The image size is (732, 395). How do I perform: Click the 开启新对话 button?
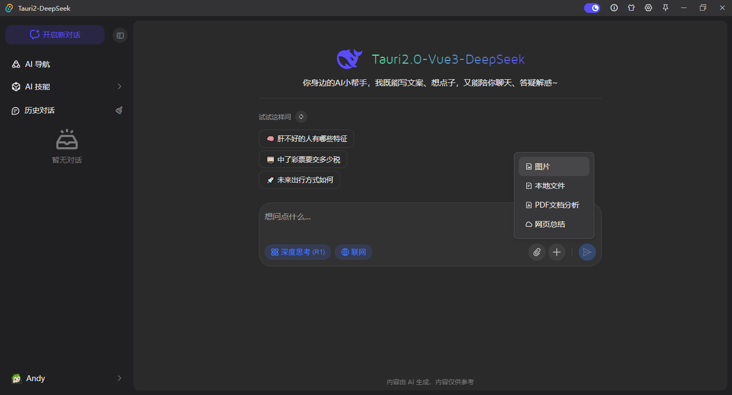[x=55, y=34]
